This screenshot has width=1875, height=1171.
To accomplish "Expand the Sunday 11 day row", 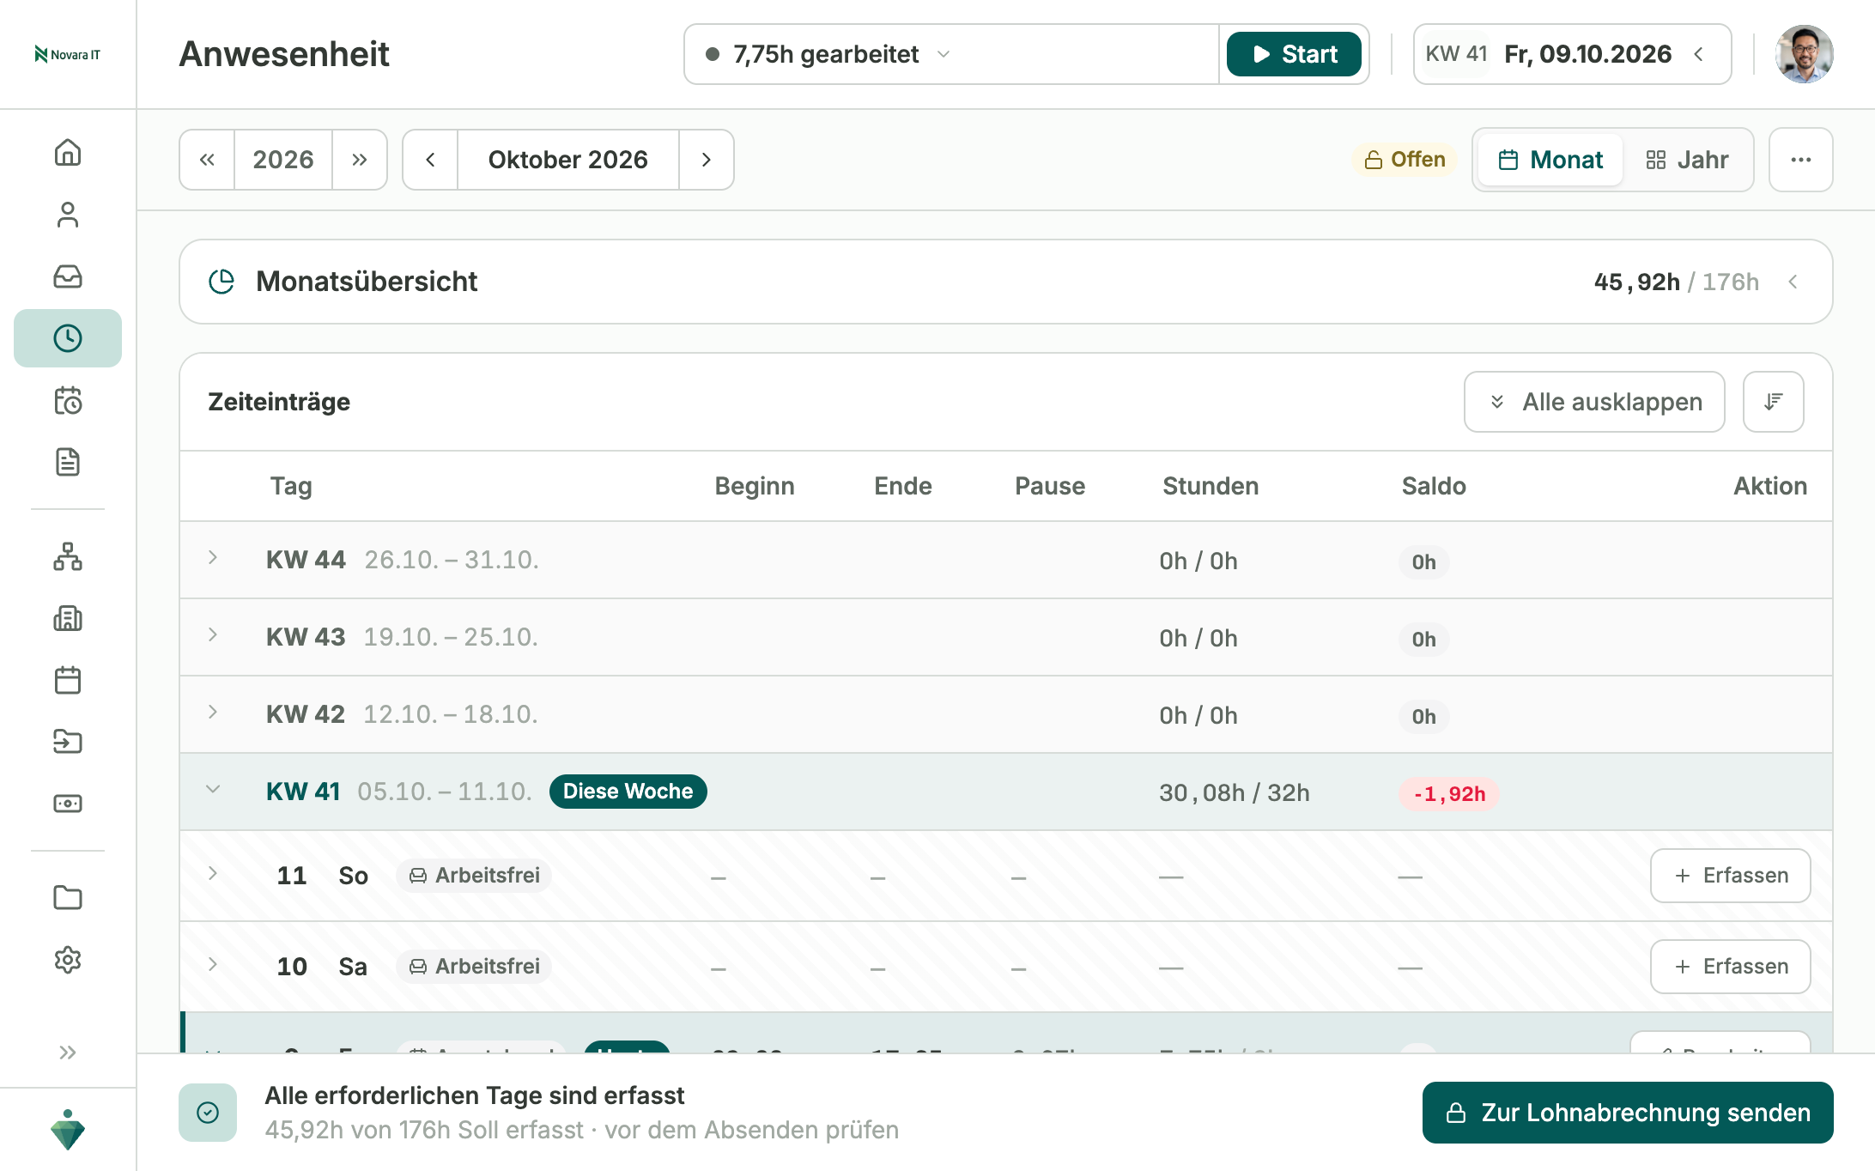I will coord(213,874).
